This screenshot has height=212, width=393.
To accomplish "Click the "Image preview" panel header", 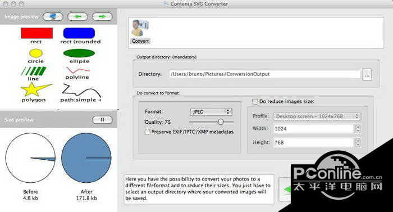I will point(21,16).
